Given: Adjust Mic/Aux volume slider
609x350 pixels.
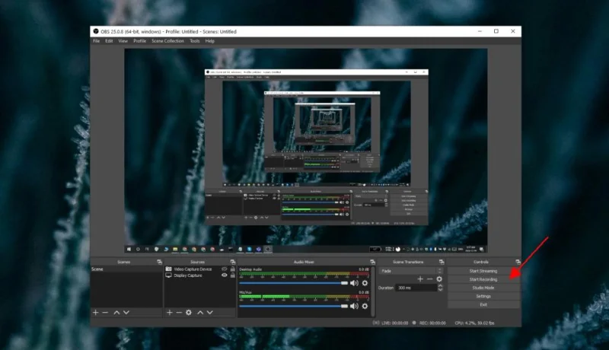Looking at the screenshot, I should (294, 306).
